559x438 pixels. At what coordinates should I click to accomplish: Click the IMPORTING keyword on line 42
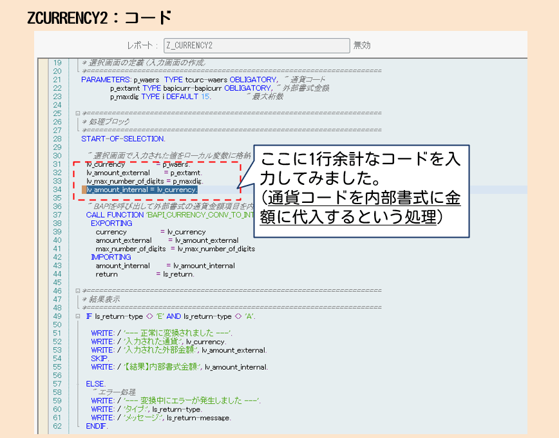(x=111, y=257)
